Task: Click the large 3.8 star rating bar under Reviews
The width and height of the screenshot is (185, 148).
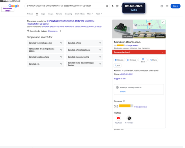Action: pos(126,106)
